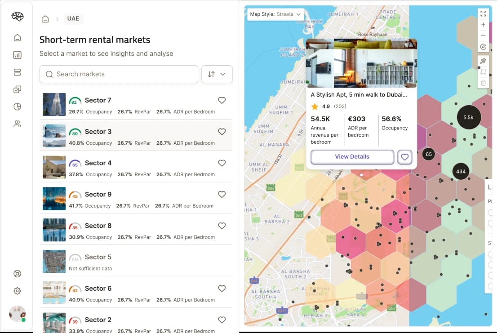
Task: Open the users sidebar icon
Action: click(18, 124)
